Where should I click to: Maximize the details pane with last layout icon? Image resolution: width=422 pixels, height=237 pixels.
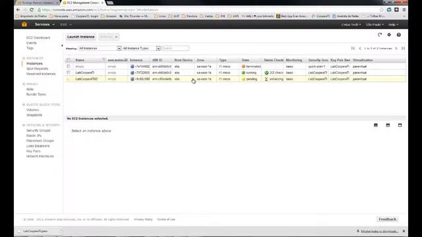pyautogui.click(x=400, y=125)
